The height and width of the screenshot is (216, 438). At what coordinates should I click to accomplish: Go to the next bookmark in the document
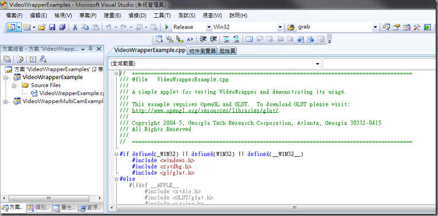(310, 40)
